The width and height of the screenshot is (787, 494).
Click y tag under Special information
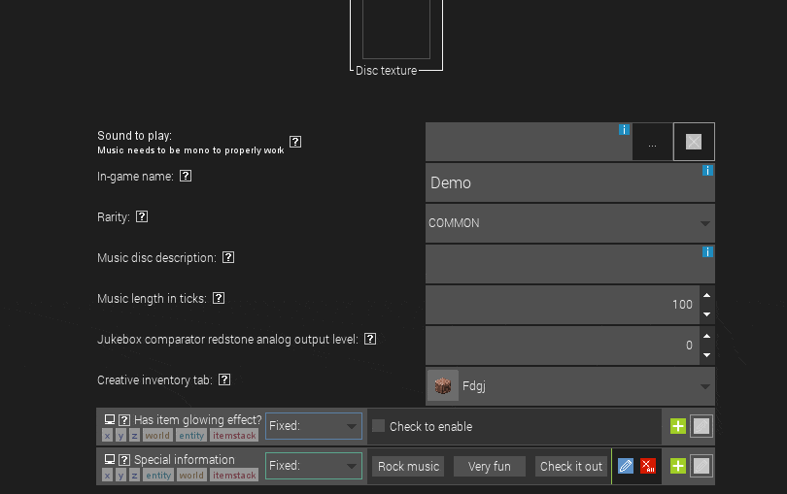120,475
